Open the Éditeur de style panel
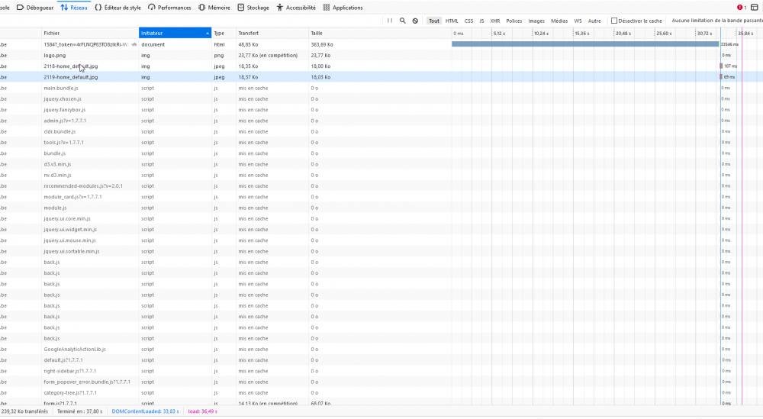The image size is (763, 419). click(118, 8)
